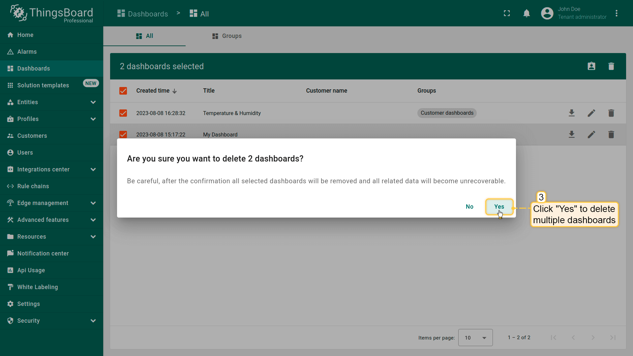Cancel deletion with the No button
The height and width of the screenshot is (356, 633).
(469, 207)
